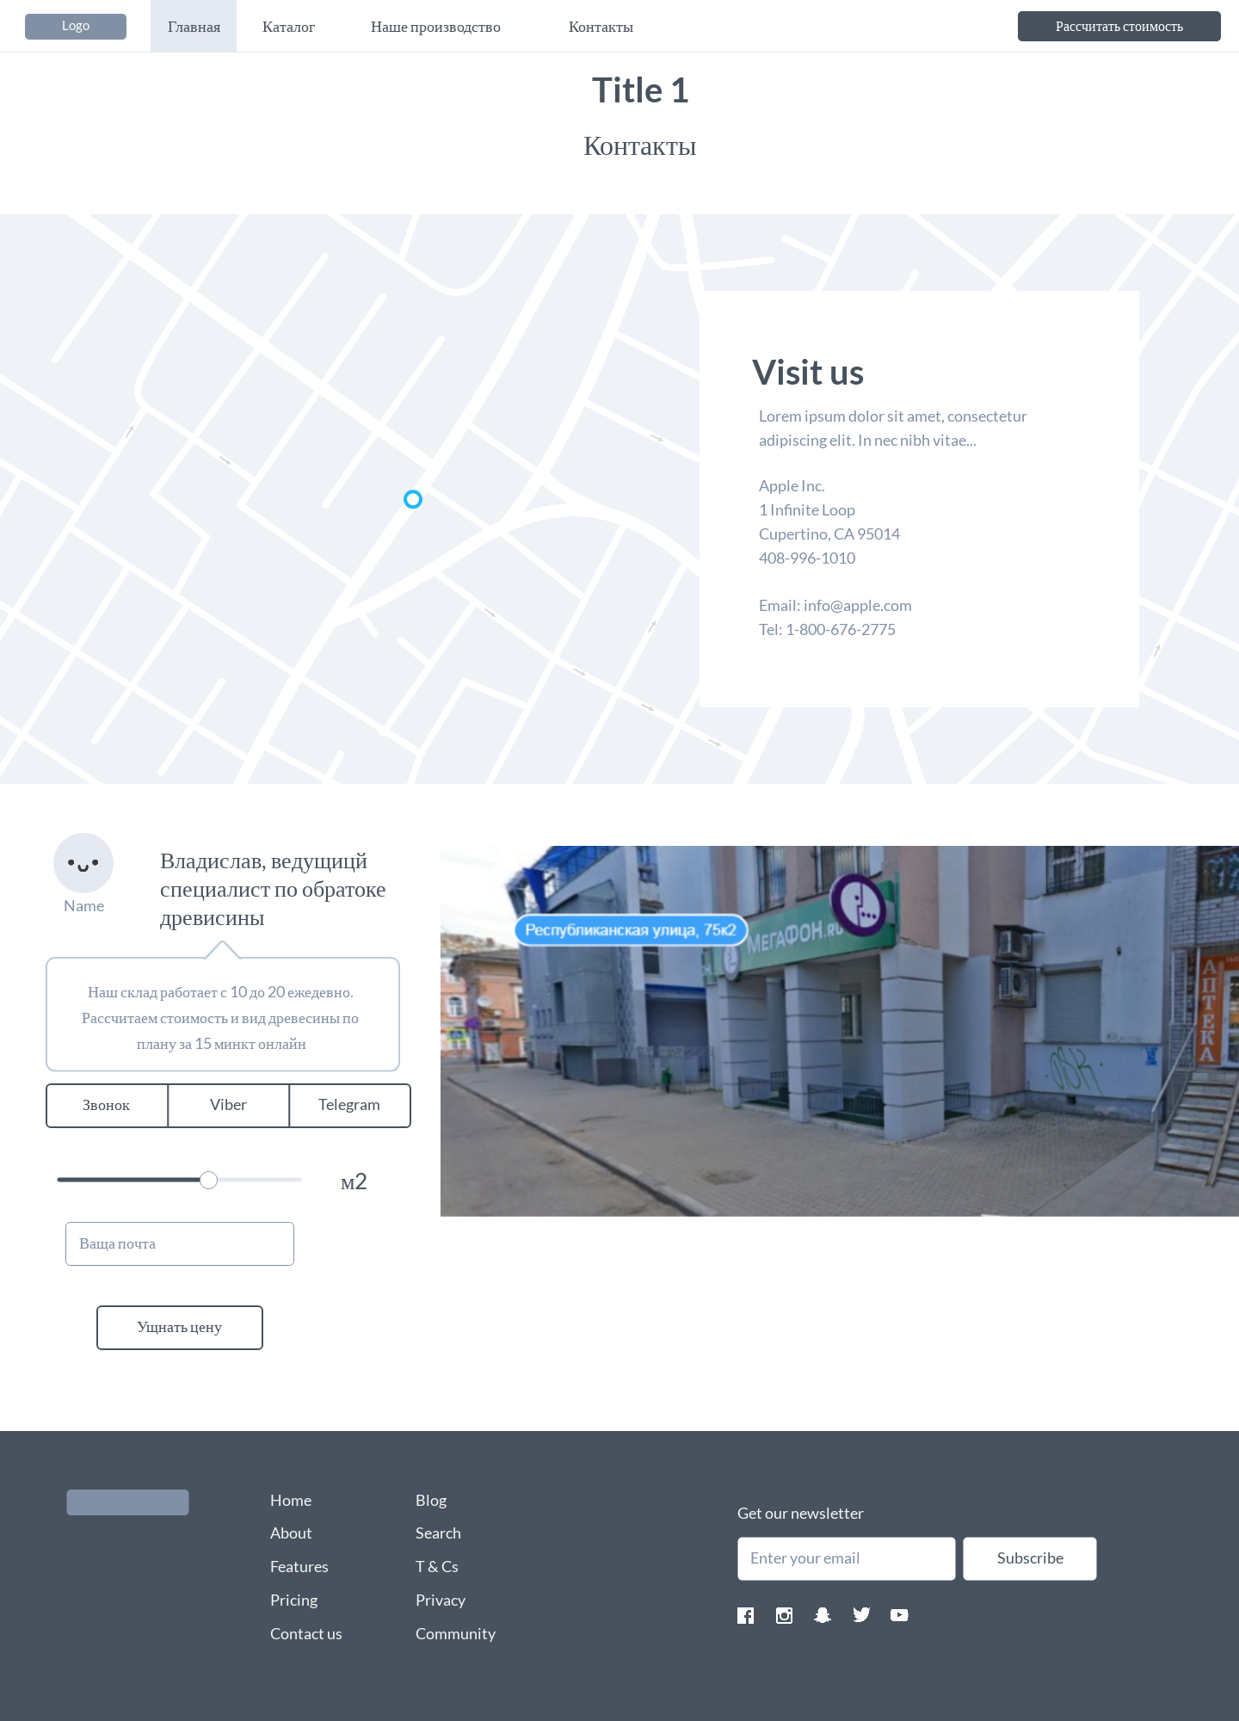Click the 408-996-1010 phone number
This screenshot has width=1239, height=1721.
[x=807, y=558]
